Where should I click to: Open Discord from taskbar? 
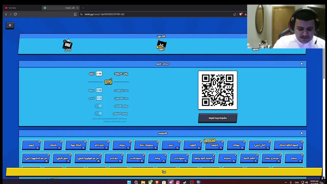pos(171,182)
